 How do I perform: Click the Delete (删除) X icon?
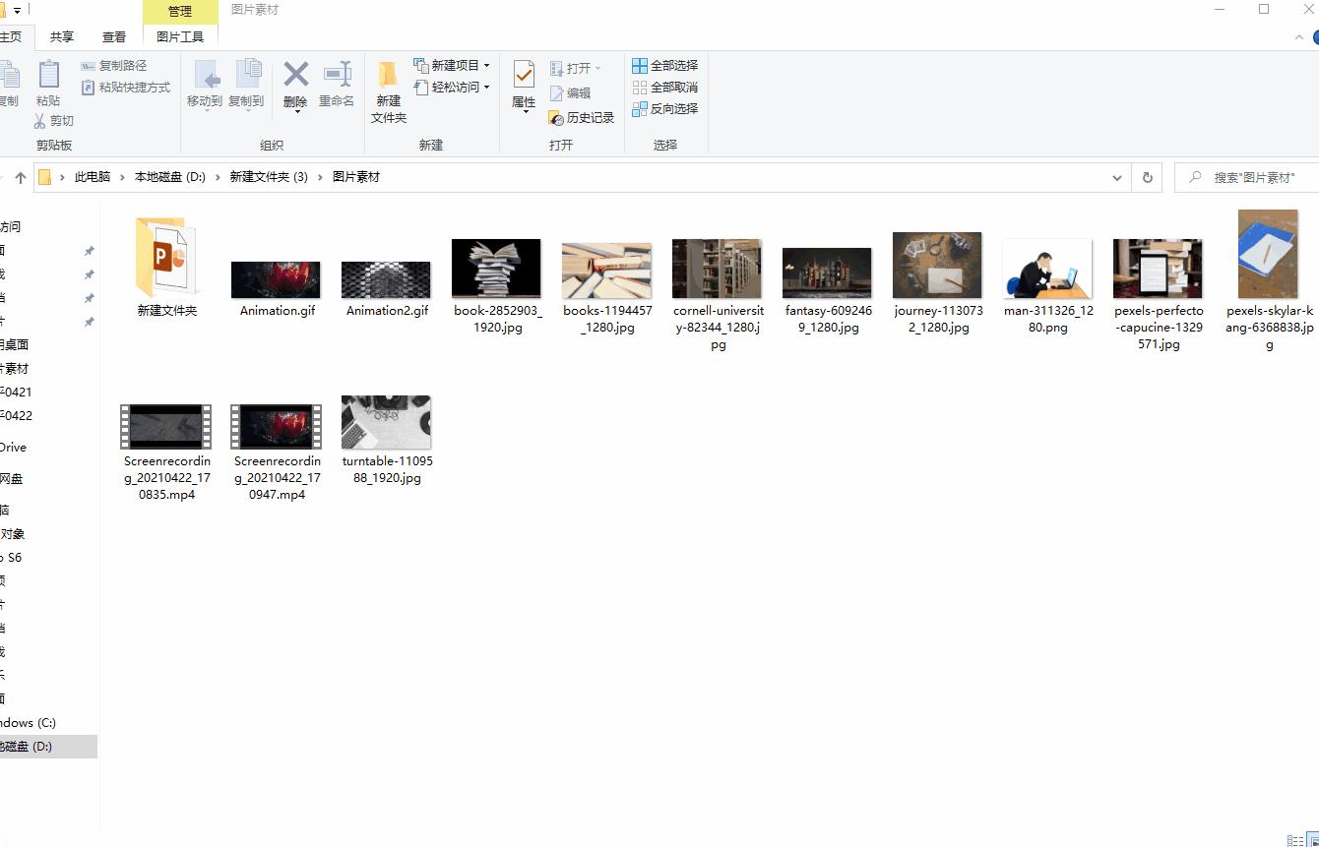[295, 75]
